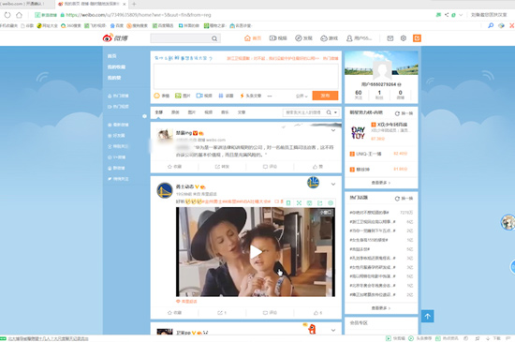515x342 pixels.
Task: Open the 0 posts count
Action: click(401, 95)
